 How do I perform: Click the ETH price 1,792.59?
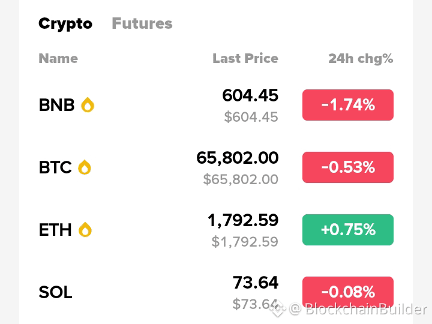243,220
